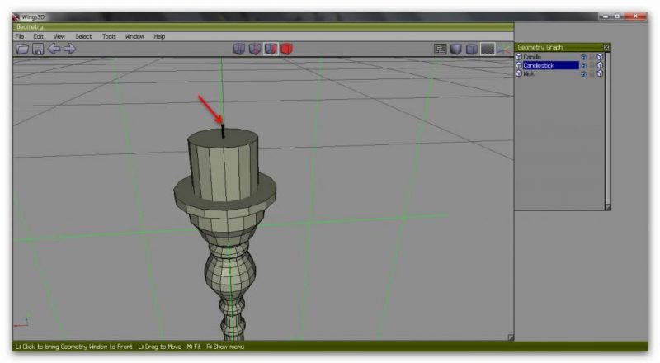The height and width of the screenshot is (363, 660).
Task: Activate the red body selection mode cube
Action: point(286,49)
